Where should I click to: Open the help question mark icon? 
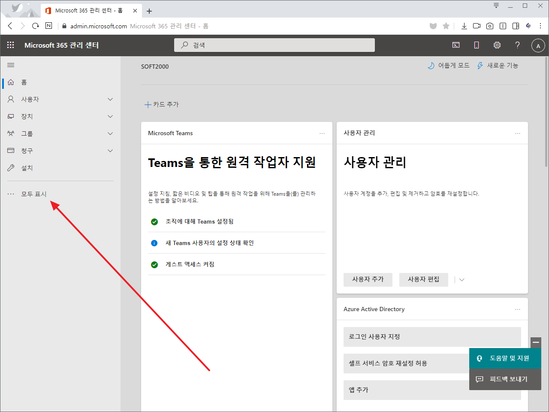click(517, 45)
